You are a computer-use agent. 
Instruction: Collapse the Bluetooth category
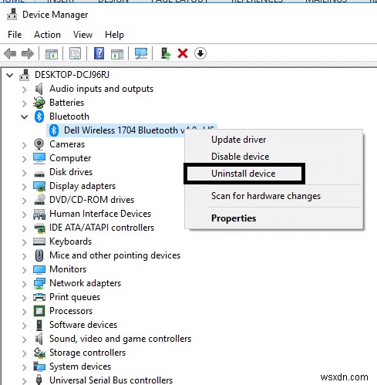25,117
